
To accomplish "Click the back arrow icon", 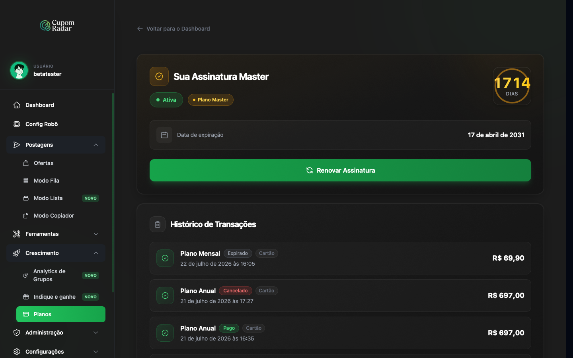I will point(140,29).
